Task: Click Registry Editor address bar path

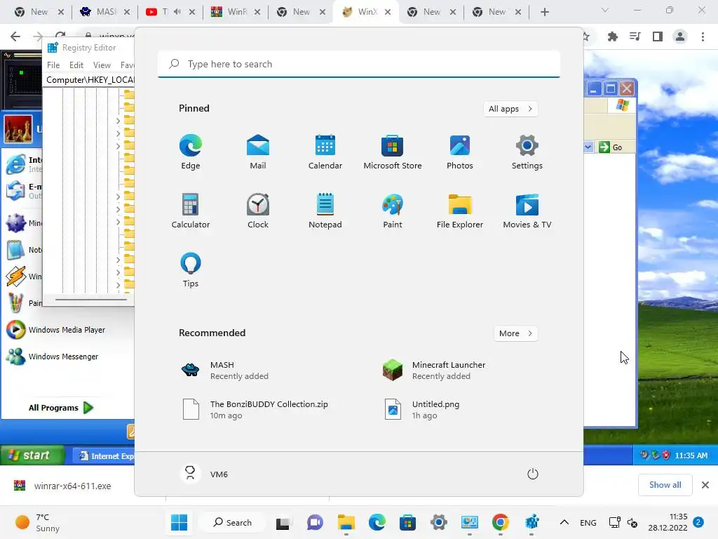Action: (90, 80)
